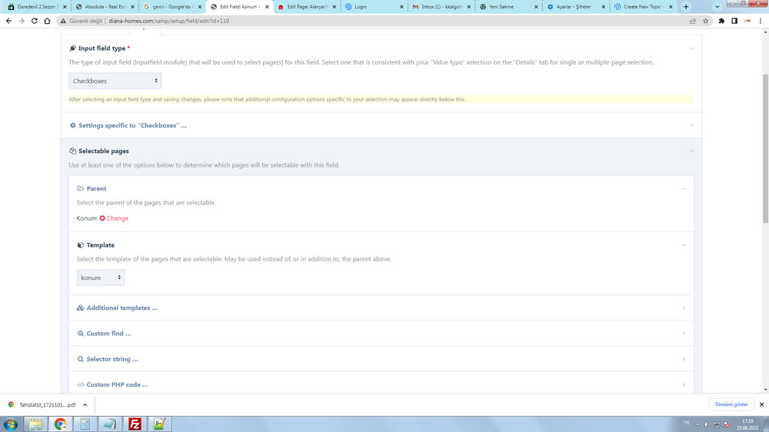The height and width of the screenshot is (432, 769).
Task: Open a new browser tab with plus button
Action: click(686, 7)
